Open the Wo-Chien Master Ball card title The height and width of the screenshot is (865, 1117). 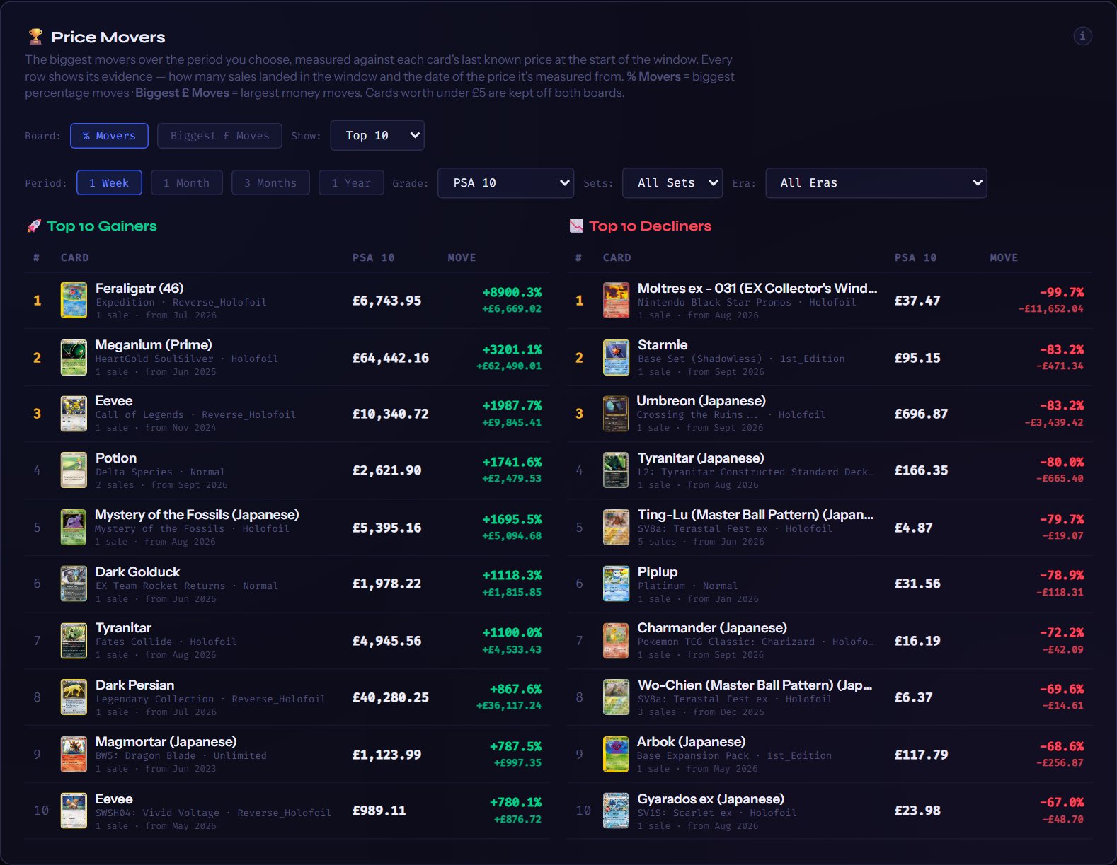point(755,685)
